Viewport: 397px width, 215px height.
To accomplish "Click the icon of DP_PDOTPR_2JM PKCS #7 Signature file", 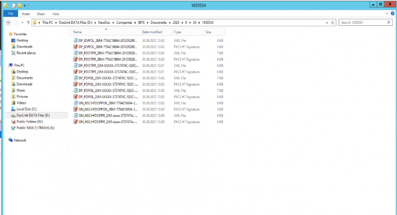I will pos(75,72).
